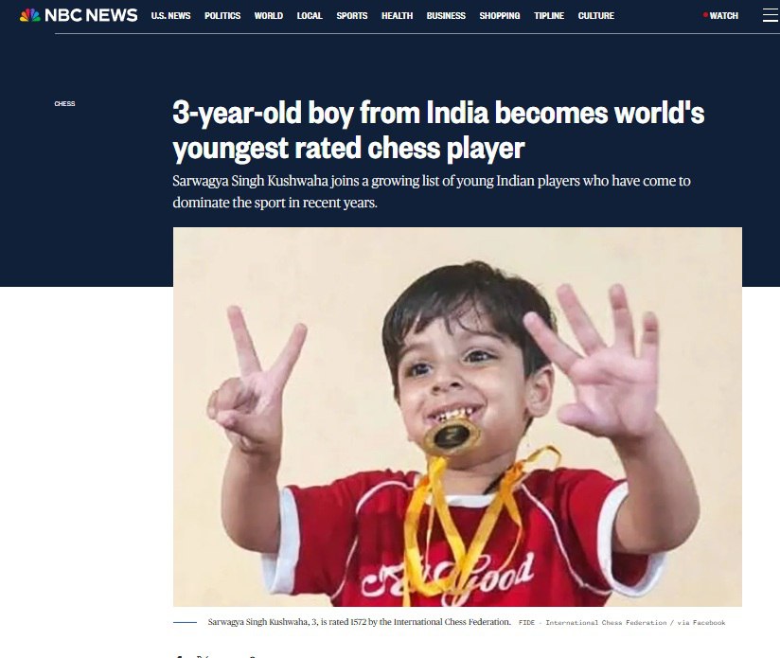Click the NBC NEWS wordmark
The height and width of the screenshot is (658, 780).
[91, 15]
